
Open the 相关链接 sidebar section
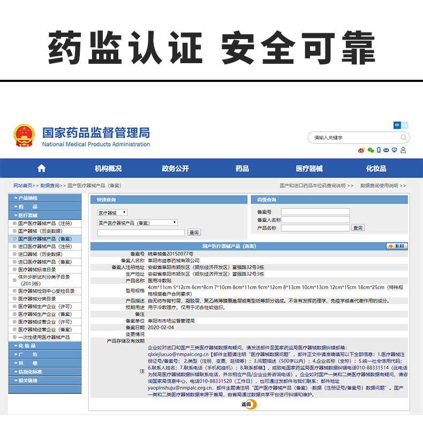tap(45, 380)
